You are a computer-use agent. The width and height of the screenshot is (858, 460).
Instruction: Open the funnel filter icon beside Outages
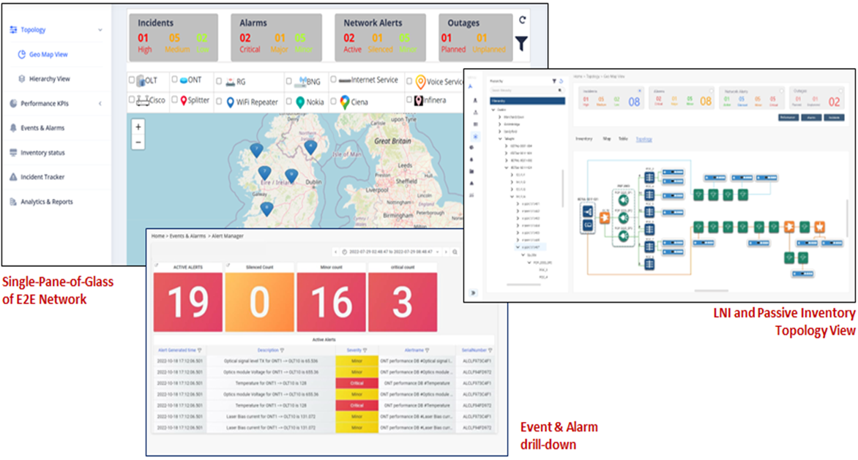[521, 43]
